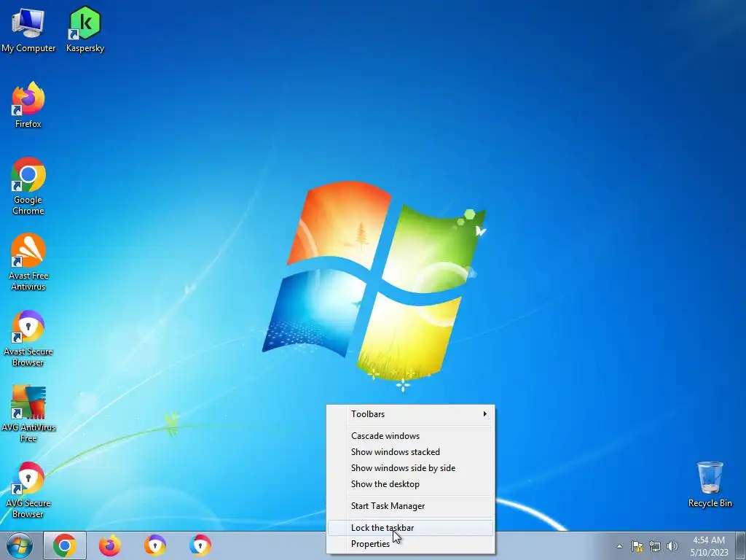Choose Start Task Manager

tap(411, 506)
